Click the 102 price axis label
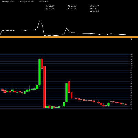The height and width of the screenshot is (138, 138). click(x=132, y=68)
